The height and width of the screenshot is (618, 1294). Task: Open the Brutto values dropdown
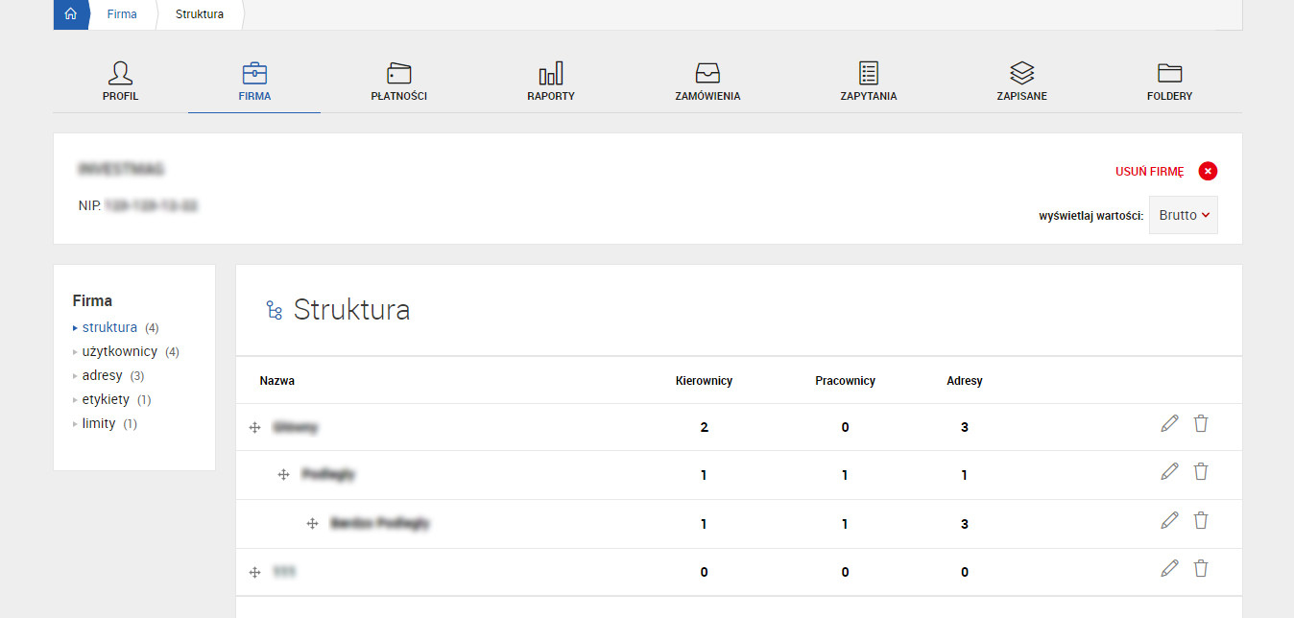(1183, 215)
